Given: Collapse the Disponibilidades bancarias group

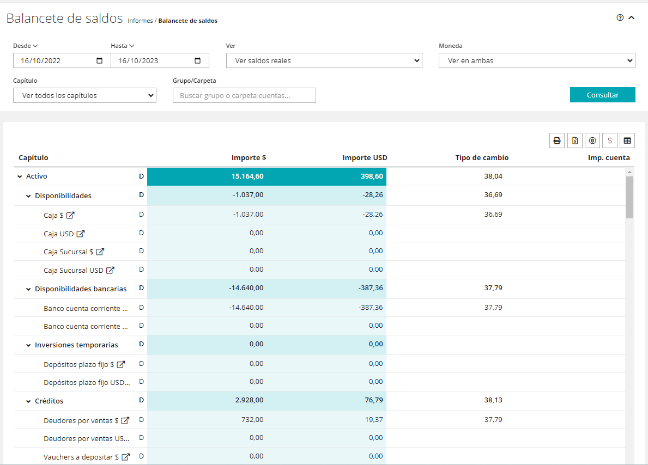Looking at the screenshot, I should 28,289.
